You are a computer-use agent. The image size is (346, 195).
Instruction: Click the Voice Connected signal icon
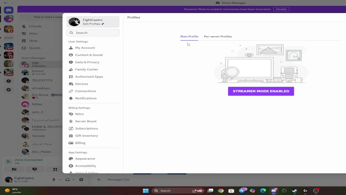[x=9, y=161]
